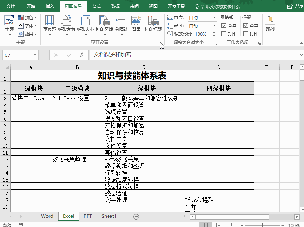Select row 12 header
The height and width of the screenshot is (227, 304).
click(x=5, y=159)
